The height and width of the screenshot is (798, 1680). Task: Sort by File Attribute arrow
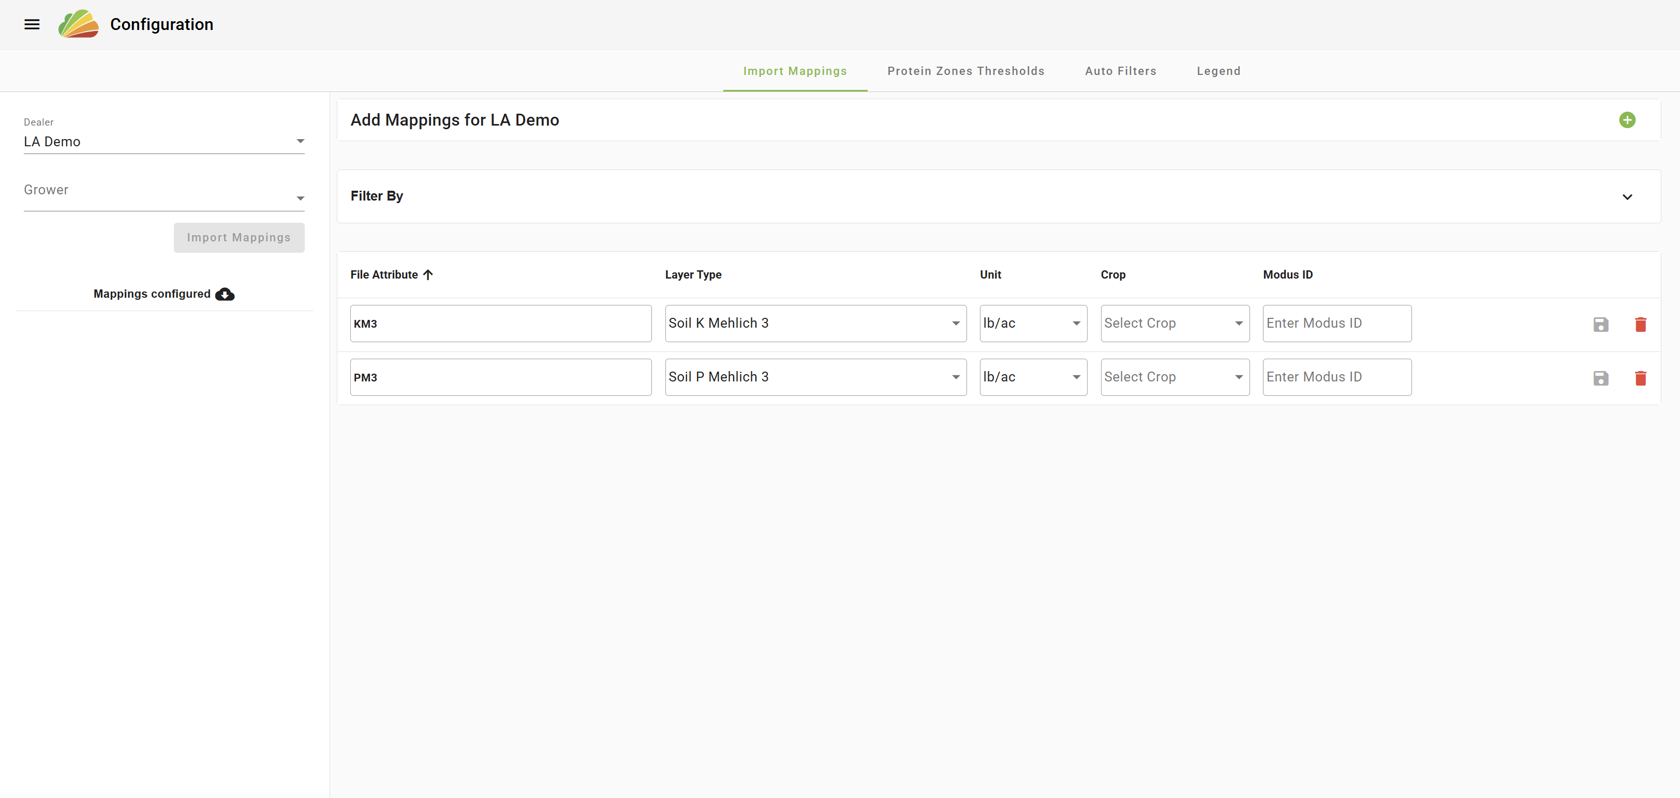click(428, 275)
